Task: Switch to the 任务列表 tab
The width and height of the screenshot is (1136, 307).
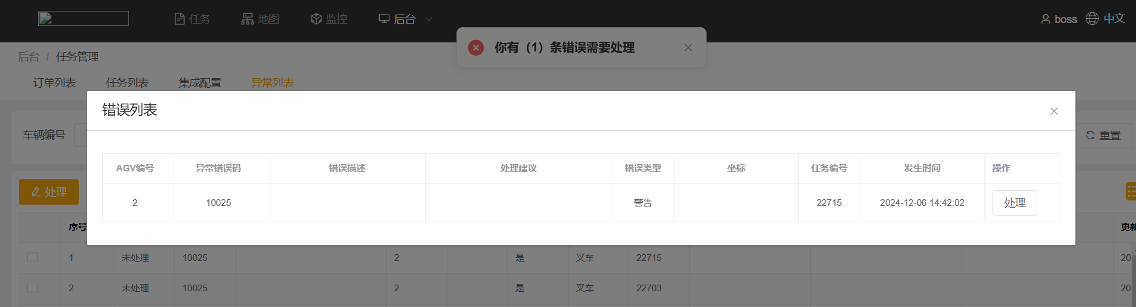Action: click(127, 83)
